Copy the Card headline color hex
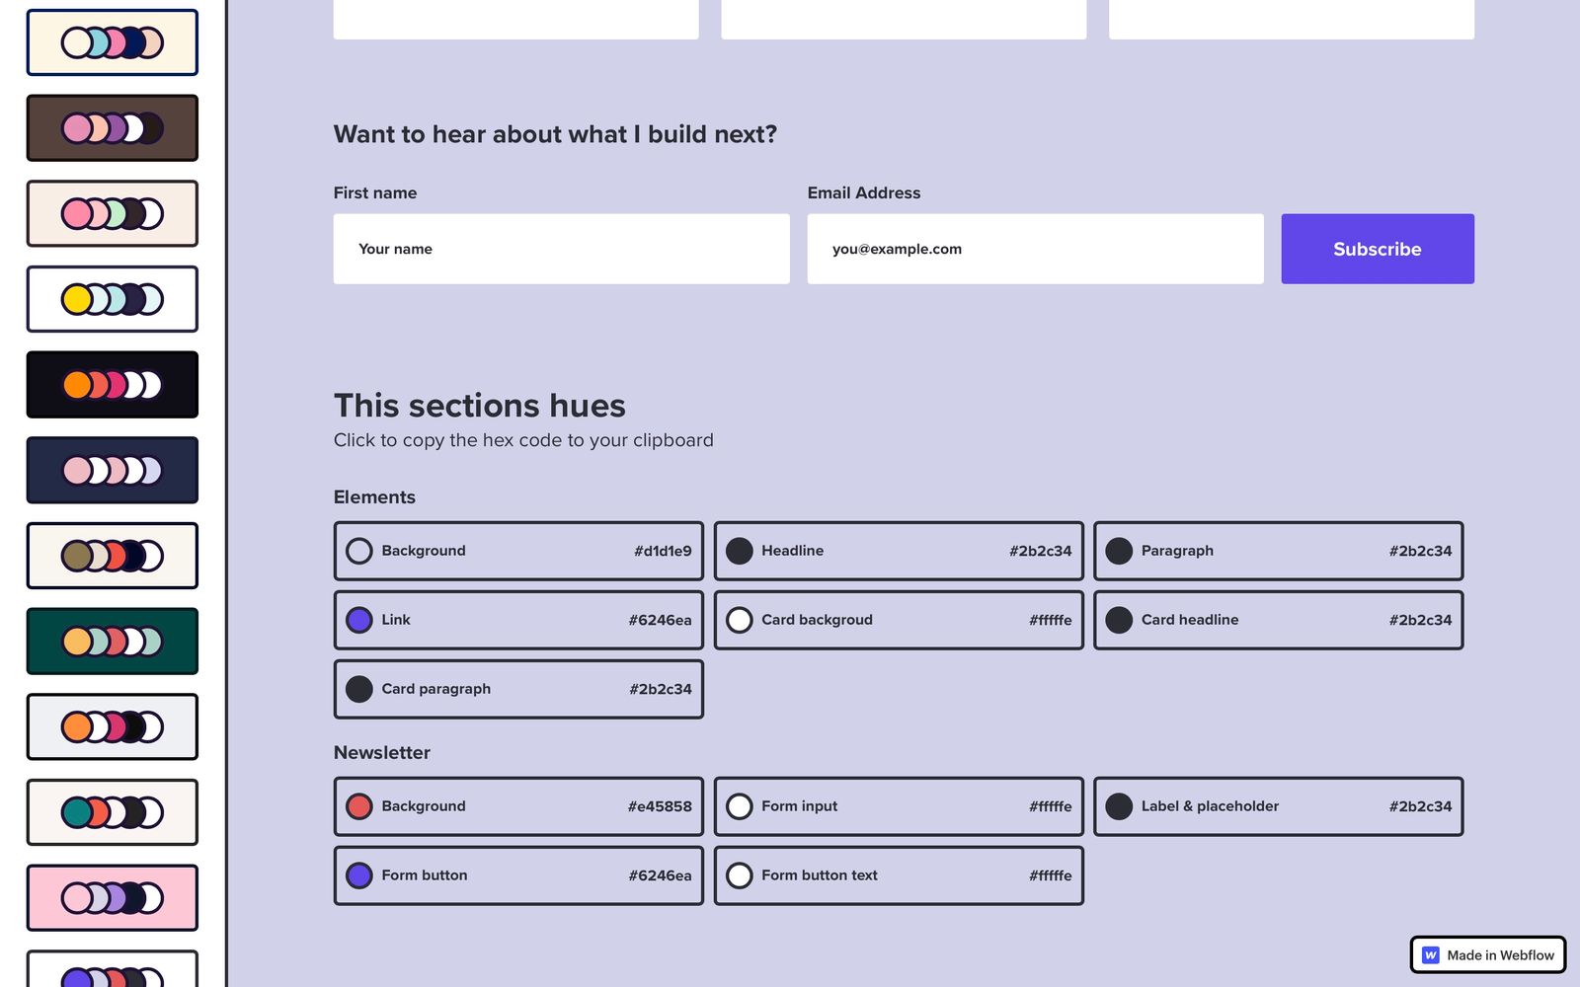This screenshot has width=1580, height=987. click(1278, 620)
